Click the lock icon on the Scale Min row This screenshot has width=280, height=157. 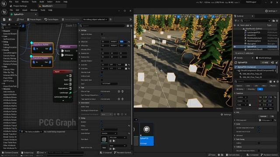point(126,65)
